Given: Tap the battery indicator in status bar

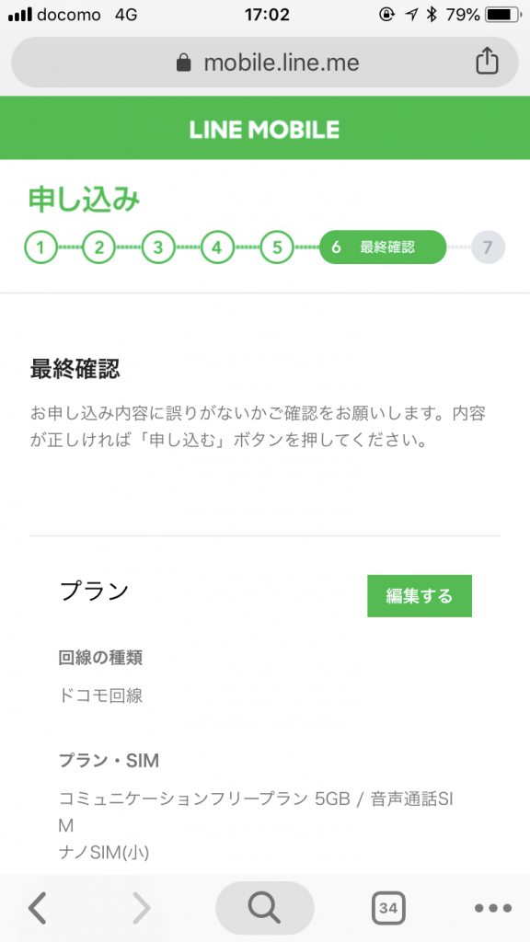Looking at the screenshot, I should pos(505,15).
